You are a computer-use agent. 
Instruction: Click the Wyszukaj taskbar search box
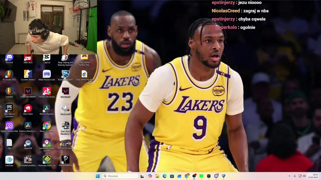point(120,176)
